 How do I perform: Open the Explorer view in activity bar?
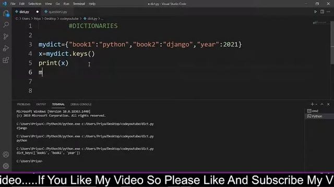[x=6, y=14]
